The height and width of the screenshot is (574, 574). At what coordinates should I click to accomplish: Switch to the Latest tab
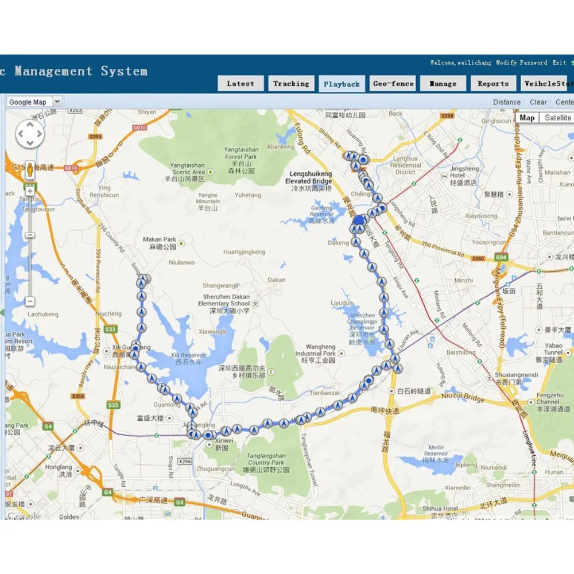241,83
